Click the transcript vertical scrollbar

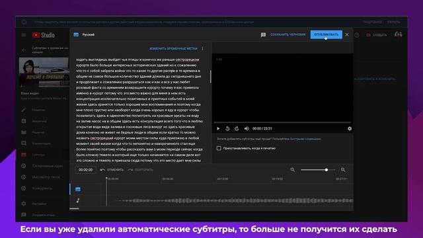point(211,77)
